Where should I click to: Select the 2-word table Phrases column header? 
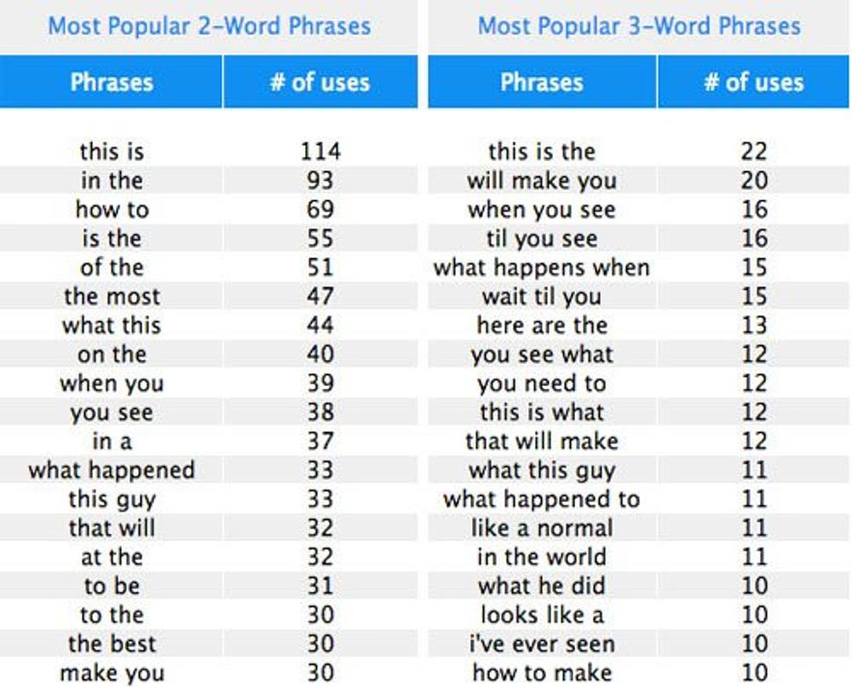pyautogui.click(x=112, y=82)
